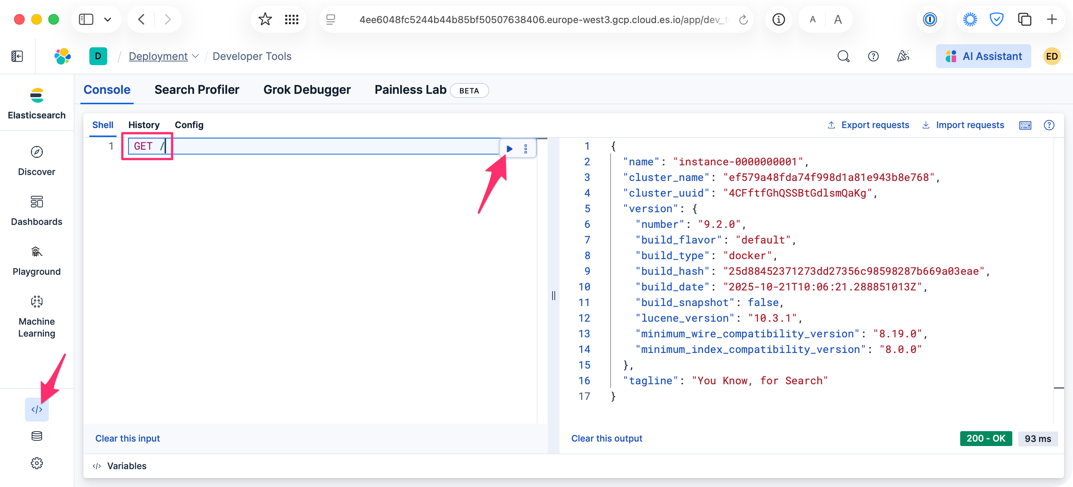Image resolution: width=1073 pixels, height=487 pixels.
Task: Open Discover from the sidebar
Action: [x=36, y=160]
